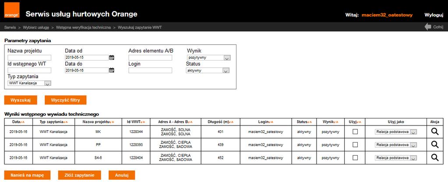Sort by Typ zapytania column arrows
This screenshot has height=182, width=448.
[x=65, y=122]
